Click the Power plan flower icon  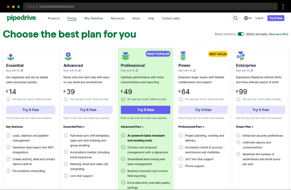click(183, 56)
